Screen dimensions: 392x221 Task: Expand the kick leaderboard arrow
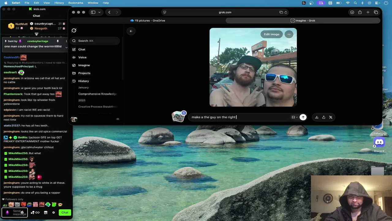(36, 34)
